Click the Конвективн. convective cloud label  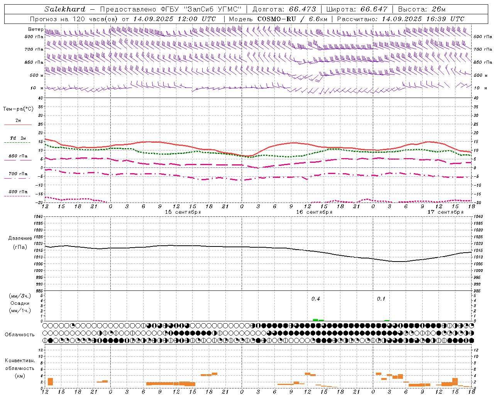(20, 361)
